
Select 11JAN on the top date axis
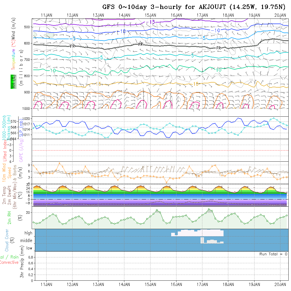(x=47, y=15)
